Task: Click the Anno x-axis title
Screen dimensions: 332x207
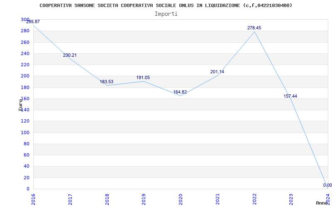Action: (322, 203)
